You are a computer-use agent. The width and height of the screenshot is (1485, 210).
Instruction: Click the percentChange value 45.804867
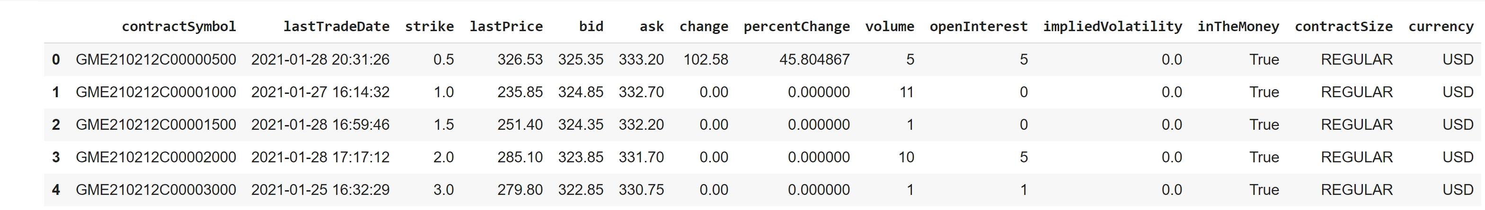click(x=814, y=59)
